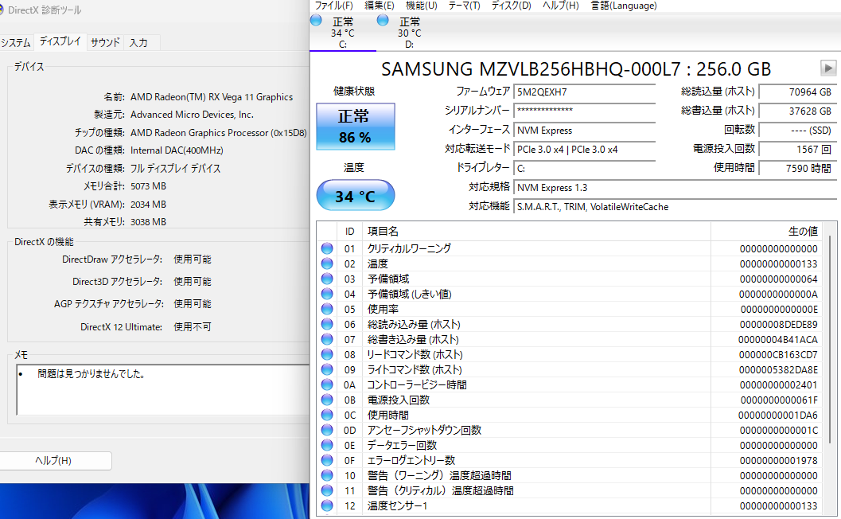Image resolution: width=841 pixels, height=519 pixels.
Task: Open 機能(U) menu
Action: click(422, 6)
